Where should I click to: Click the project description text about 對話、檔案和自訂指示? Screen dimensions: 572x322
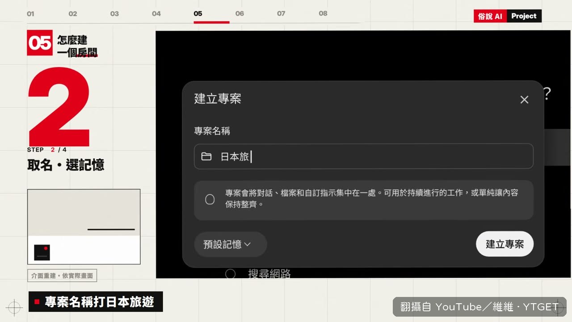click(x=372, y=199)
